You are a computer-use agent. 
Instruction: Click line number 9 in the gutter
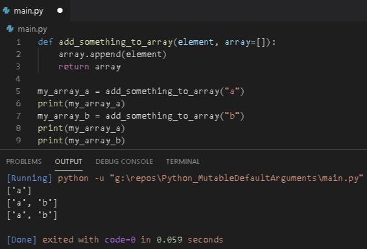click(x=18, y=141)
